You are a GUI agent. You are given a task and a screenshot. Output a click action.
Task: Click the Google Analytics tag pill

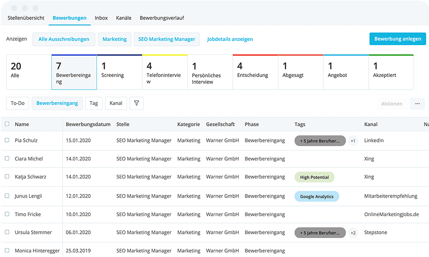click(x=317, y=197)
